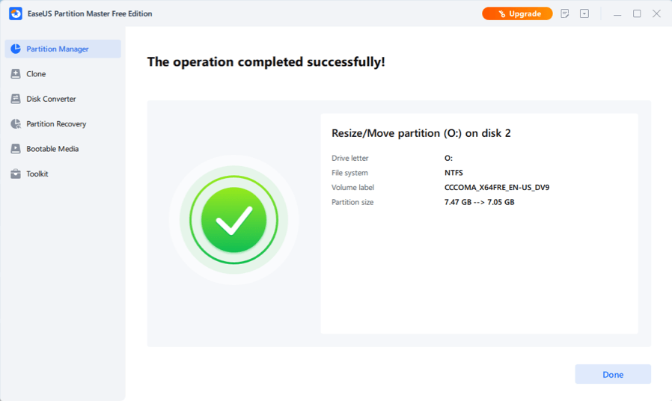Click the EaseUS logo in the title bar

pos(15,13)
